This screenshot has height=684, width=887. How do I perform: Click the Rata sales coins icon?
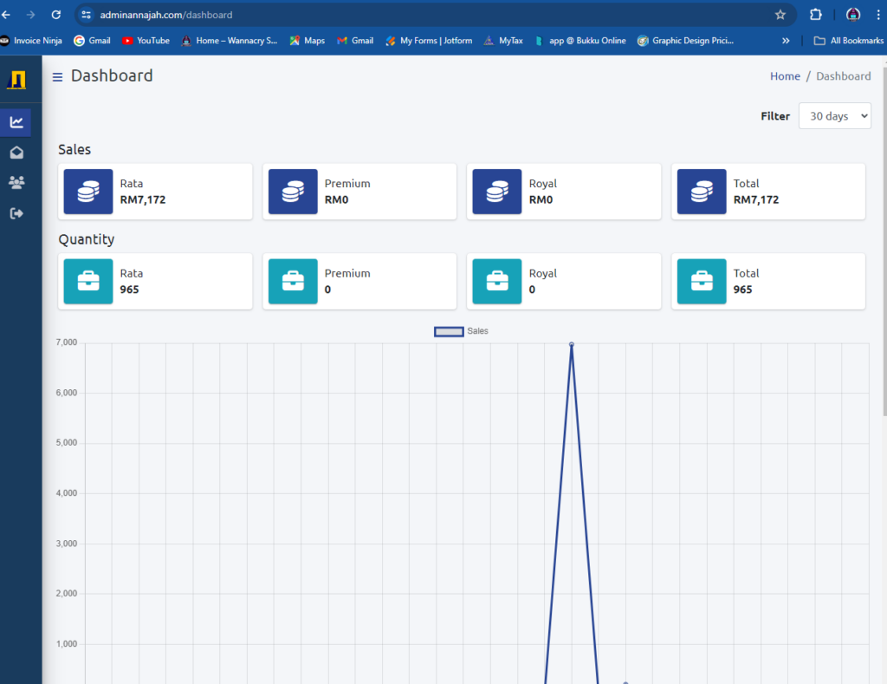[x=88, y=192]
